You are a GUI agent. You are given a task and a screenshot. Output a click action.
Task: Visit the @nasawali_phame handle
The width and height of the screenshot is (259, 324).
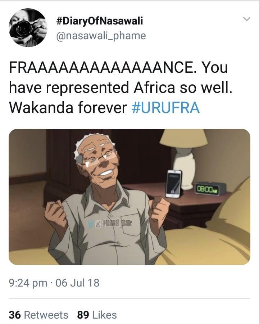(101, 36)
